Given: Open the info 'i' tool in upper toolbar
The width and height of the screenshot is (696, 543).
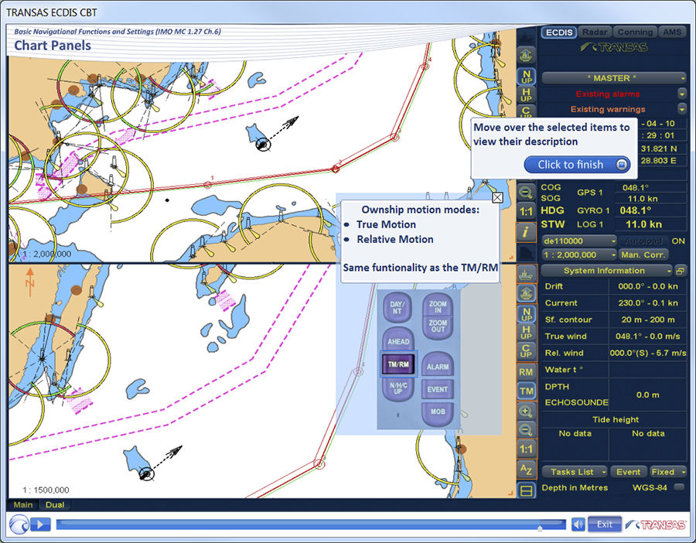Looking at the screenshot, I should click(x=527, y=231).
